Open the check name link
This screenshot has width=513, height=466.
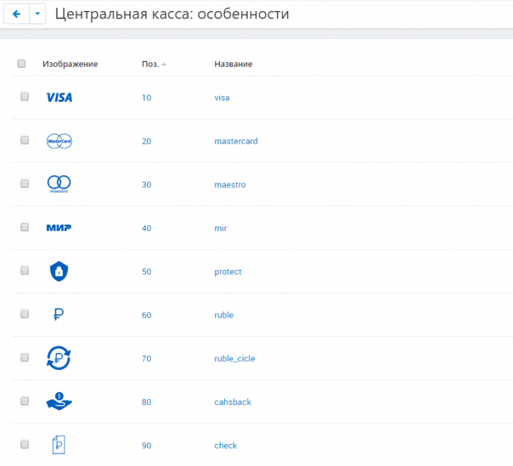(x=226, y=445)
